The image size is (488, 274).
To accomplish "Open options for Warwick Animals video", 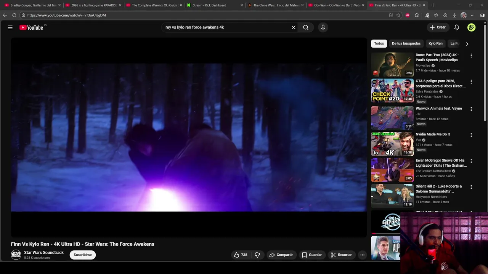I will click(471, 109).
